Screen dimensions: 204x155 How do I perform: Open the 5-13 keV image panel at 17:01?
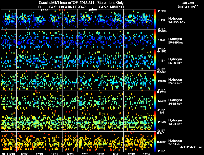[x=9, y=142]
